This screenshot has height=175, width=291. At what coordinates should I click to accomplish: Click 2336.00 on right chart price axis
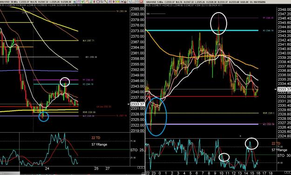click(x=284, y=75)
